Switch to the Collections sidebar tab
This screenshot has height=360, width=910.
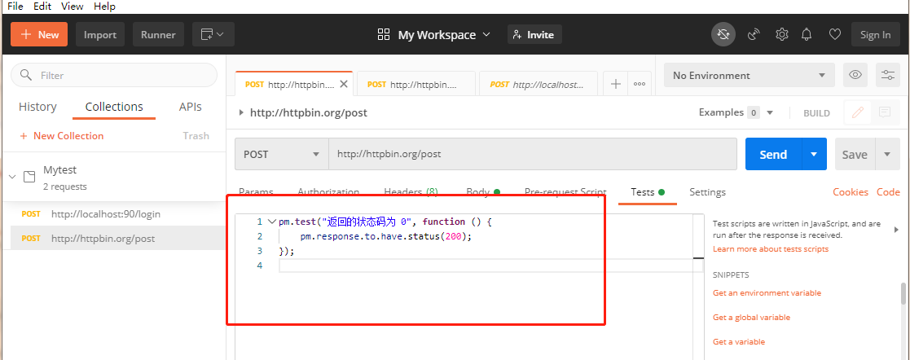[114, 107]
